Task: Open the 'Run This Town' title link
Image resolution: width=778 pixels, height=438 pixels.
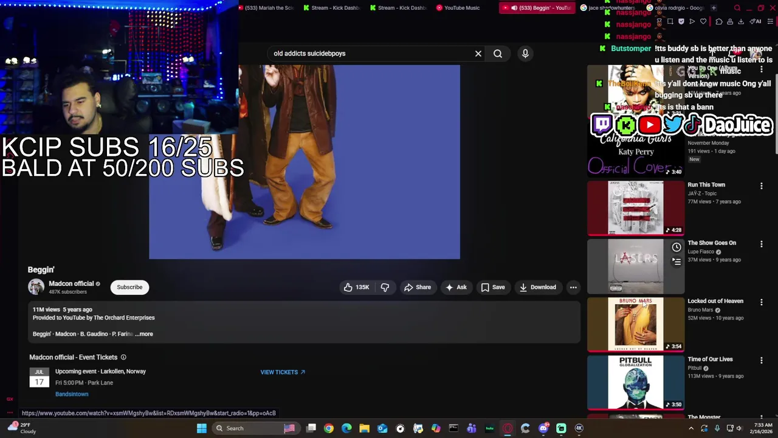Action: [706, 185]
